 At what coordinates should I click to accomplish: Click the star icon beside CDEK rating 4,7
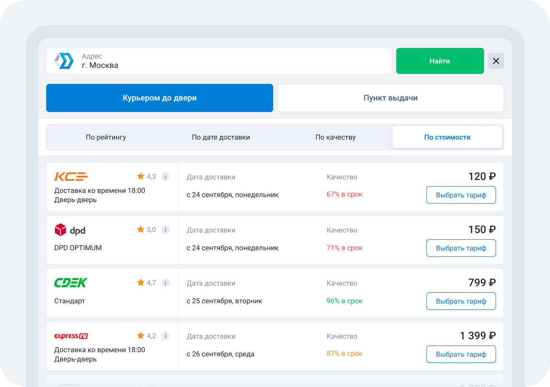coord(141,282)
